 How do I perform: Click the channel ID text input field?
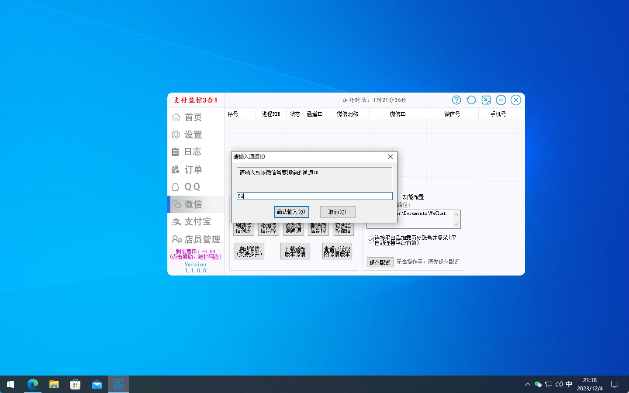314,196
